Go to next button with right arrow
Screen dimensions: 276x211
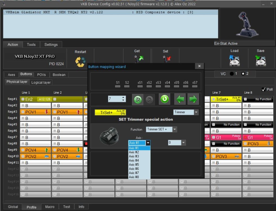coord(193,99)
